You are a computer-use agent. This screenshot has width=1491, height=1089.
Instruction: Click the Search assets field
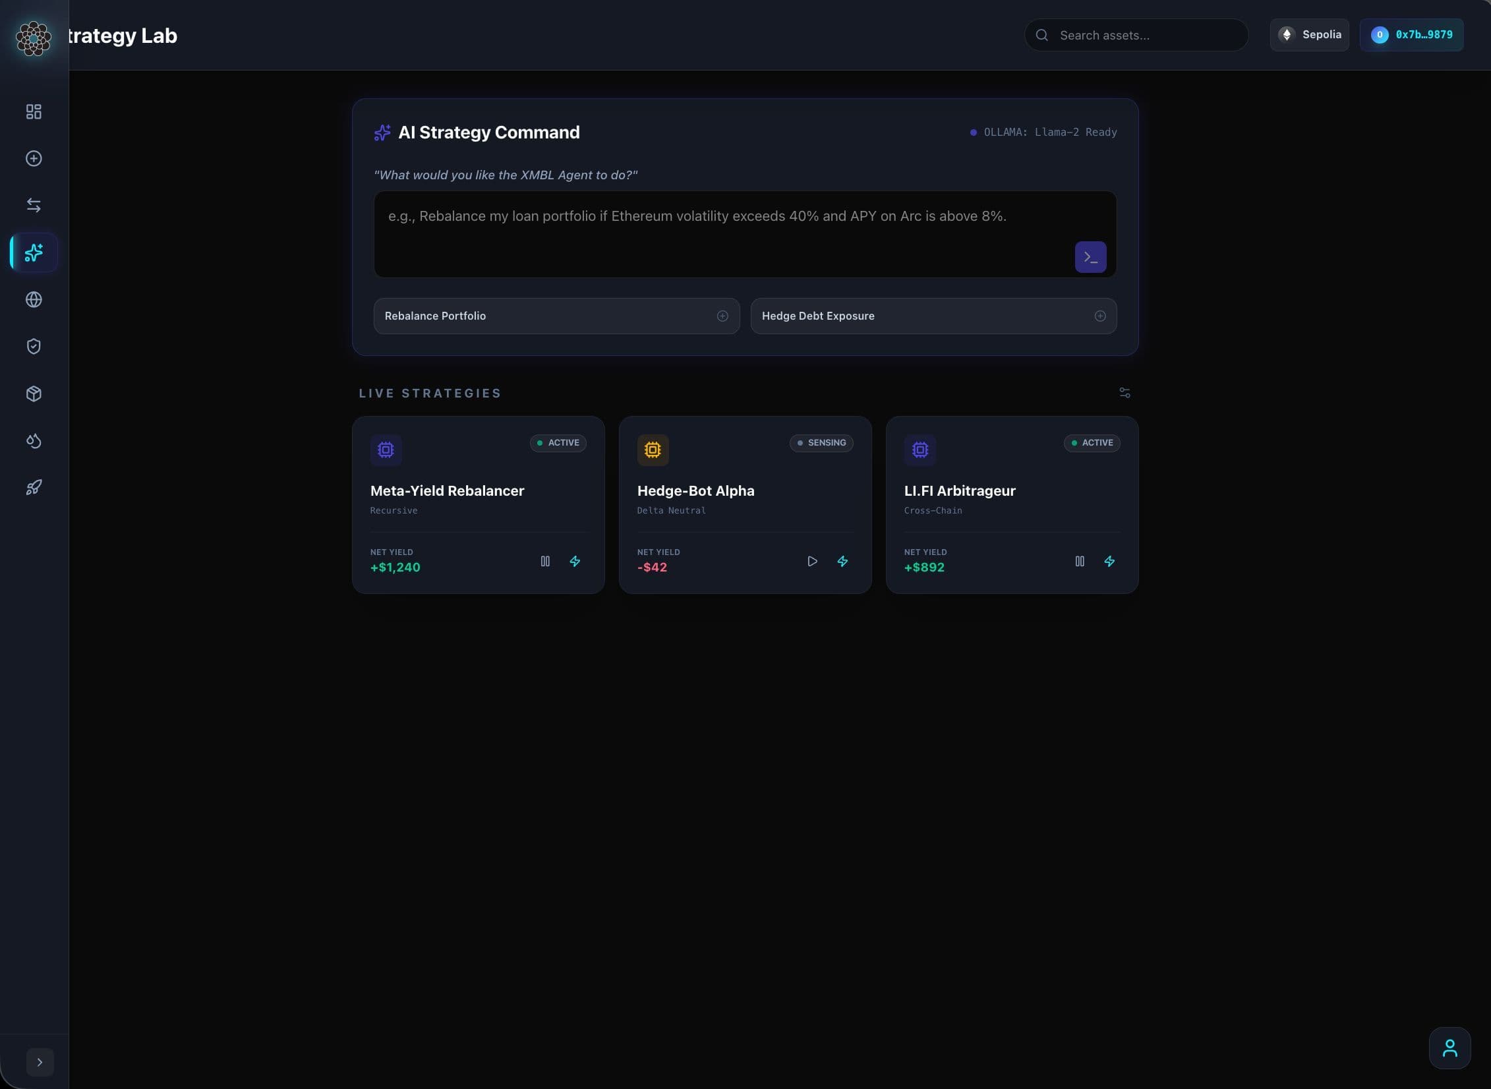[x=1136, y=35]
